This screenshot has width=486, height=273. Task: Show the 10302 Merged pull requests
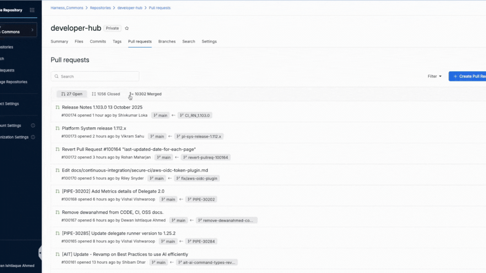coord(146,94)
